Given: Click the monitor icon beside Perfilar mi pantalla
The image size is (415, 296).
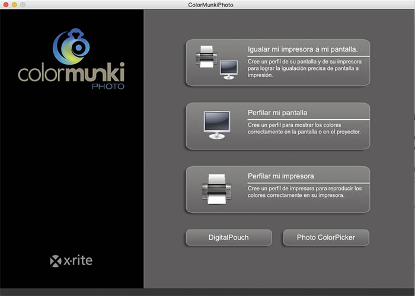Looking at the screenshot, I should click(x=217, y=125).
